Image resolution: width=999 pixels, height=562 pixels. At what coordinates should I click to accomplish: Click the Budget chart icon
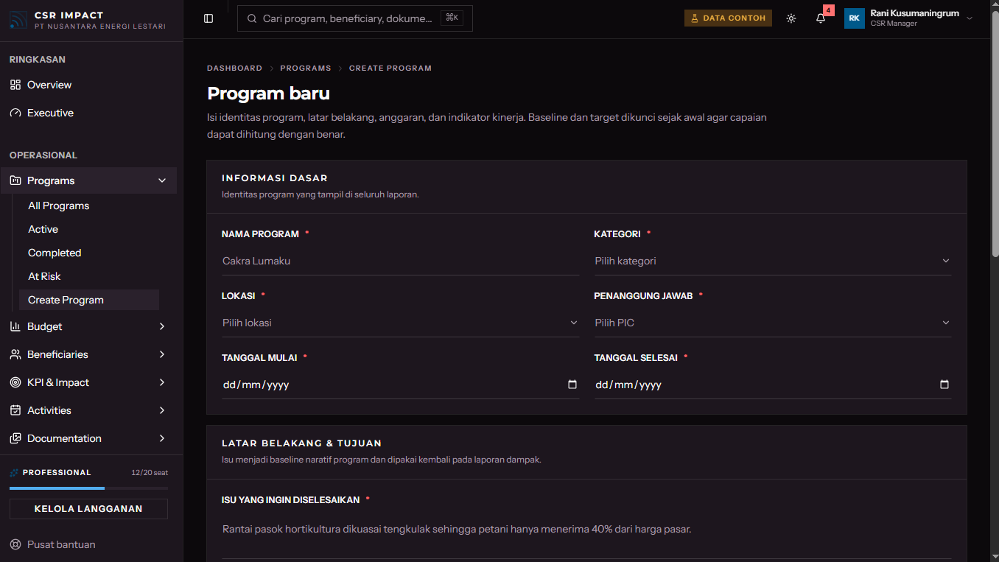15,326
